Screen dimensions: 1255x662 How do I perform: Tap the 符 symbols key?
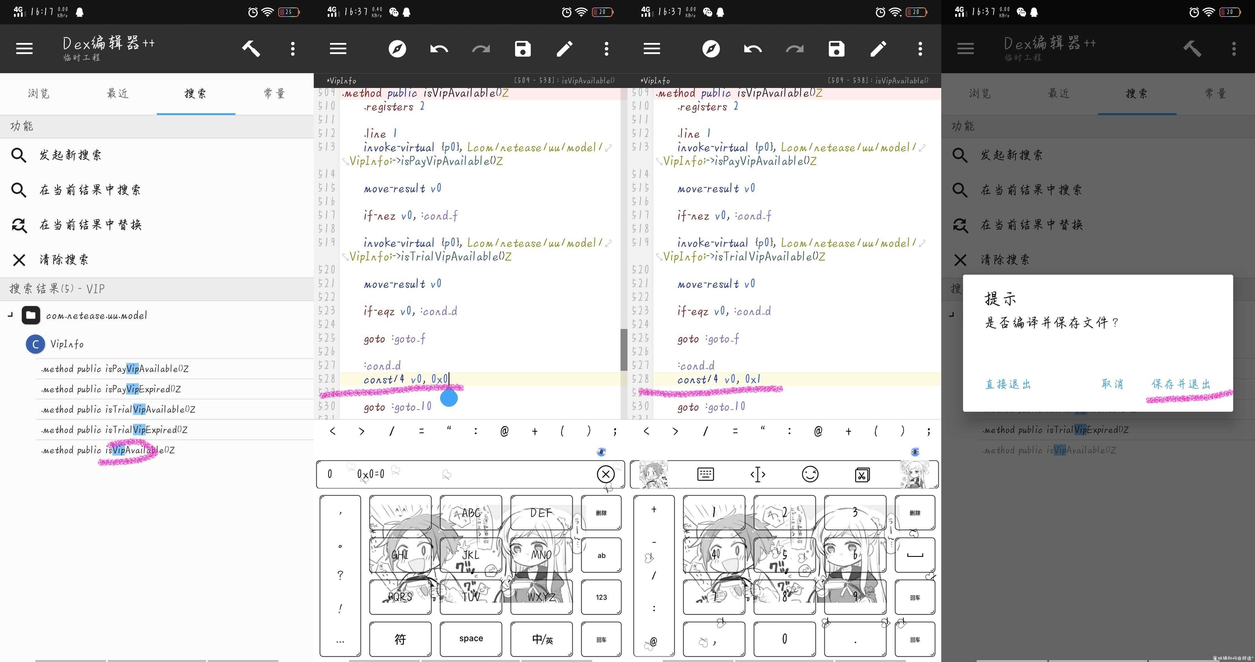(400, 639)
